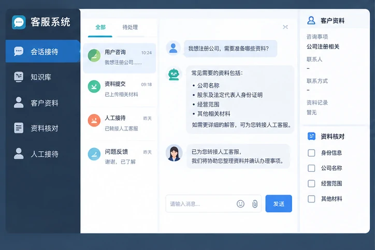Click the 资料核对 panel blue icon
Screen dimensions: 375x250
point(311,136)
